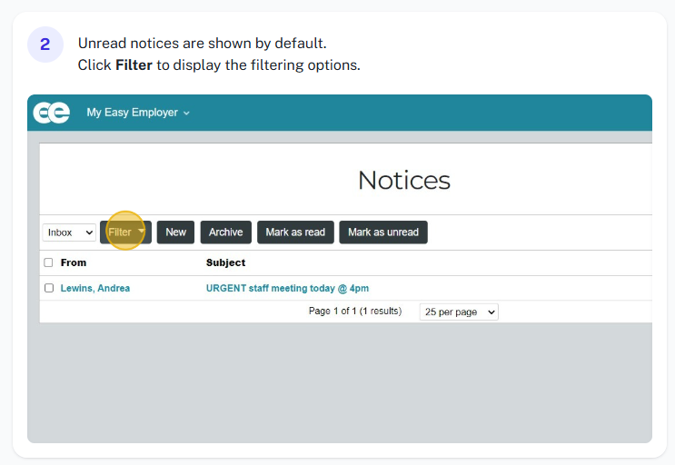Click the Filter button
675x465 pixels.
tap(125, 232)
